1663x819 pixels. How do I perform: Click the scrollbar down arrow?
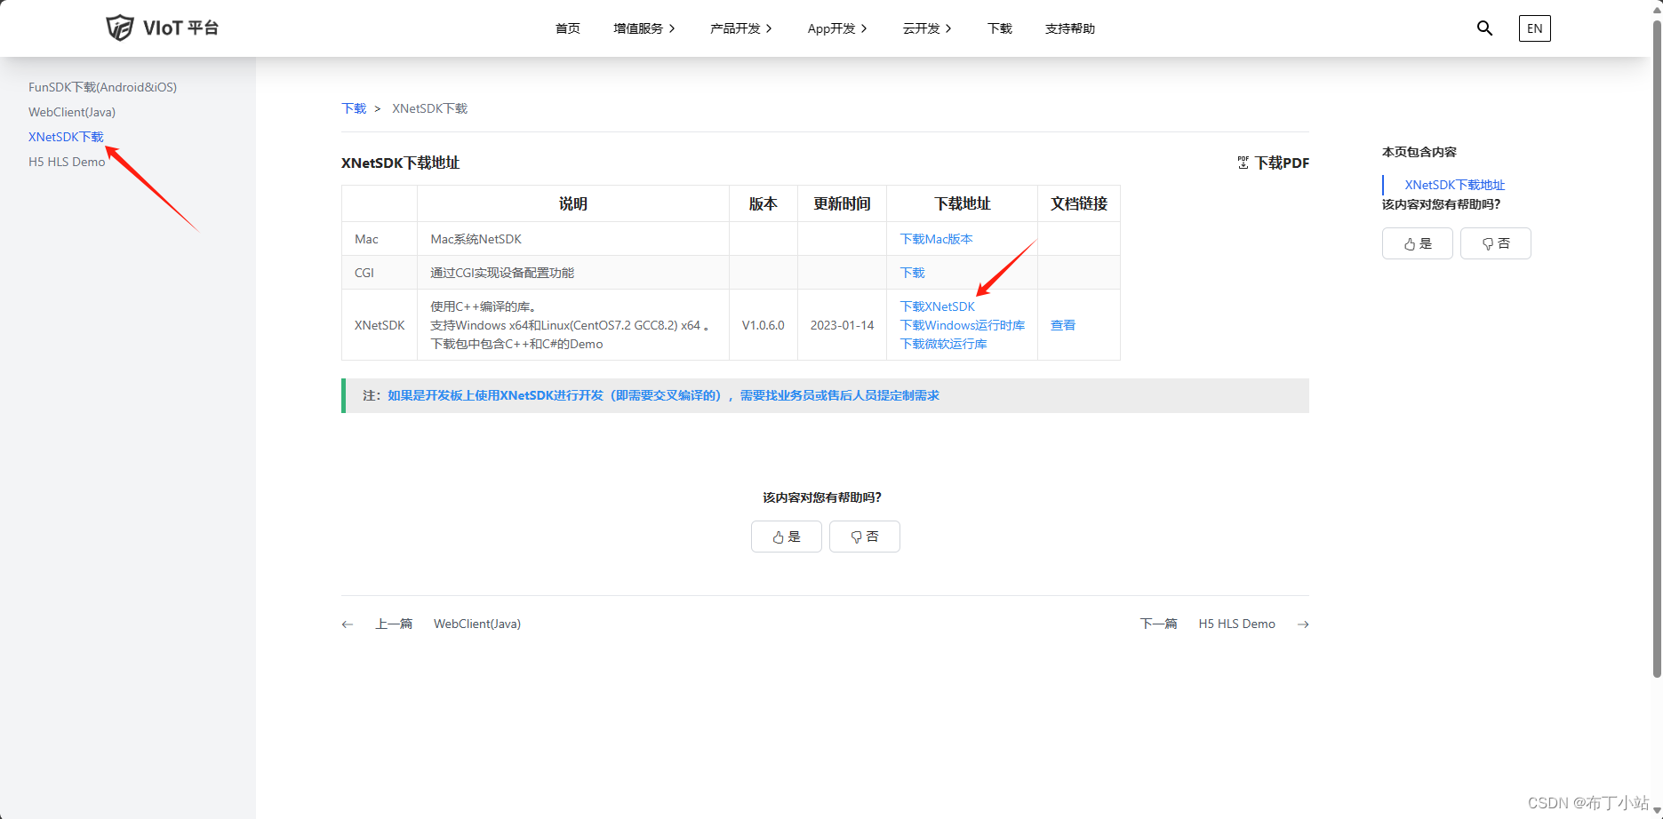click(x=1656, y=811)
